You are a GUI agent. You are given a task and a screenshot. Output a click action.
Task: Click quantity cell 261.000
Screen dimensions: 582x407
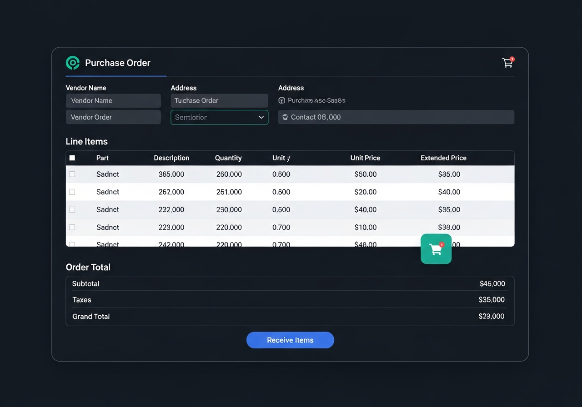(x=229, y=192)
